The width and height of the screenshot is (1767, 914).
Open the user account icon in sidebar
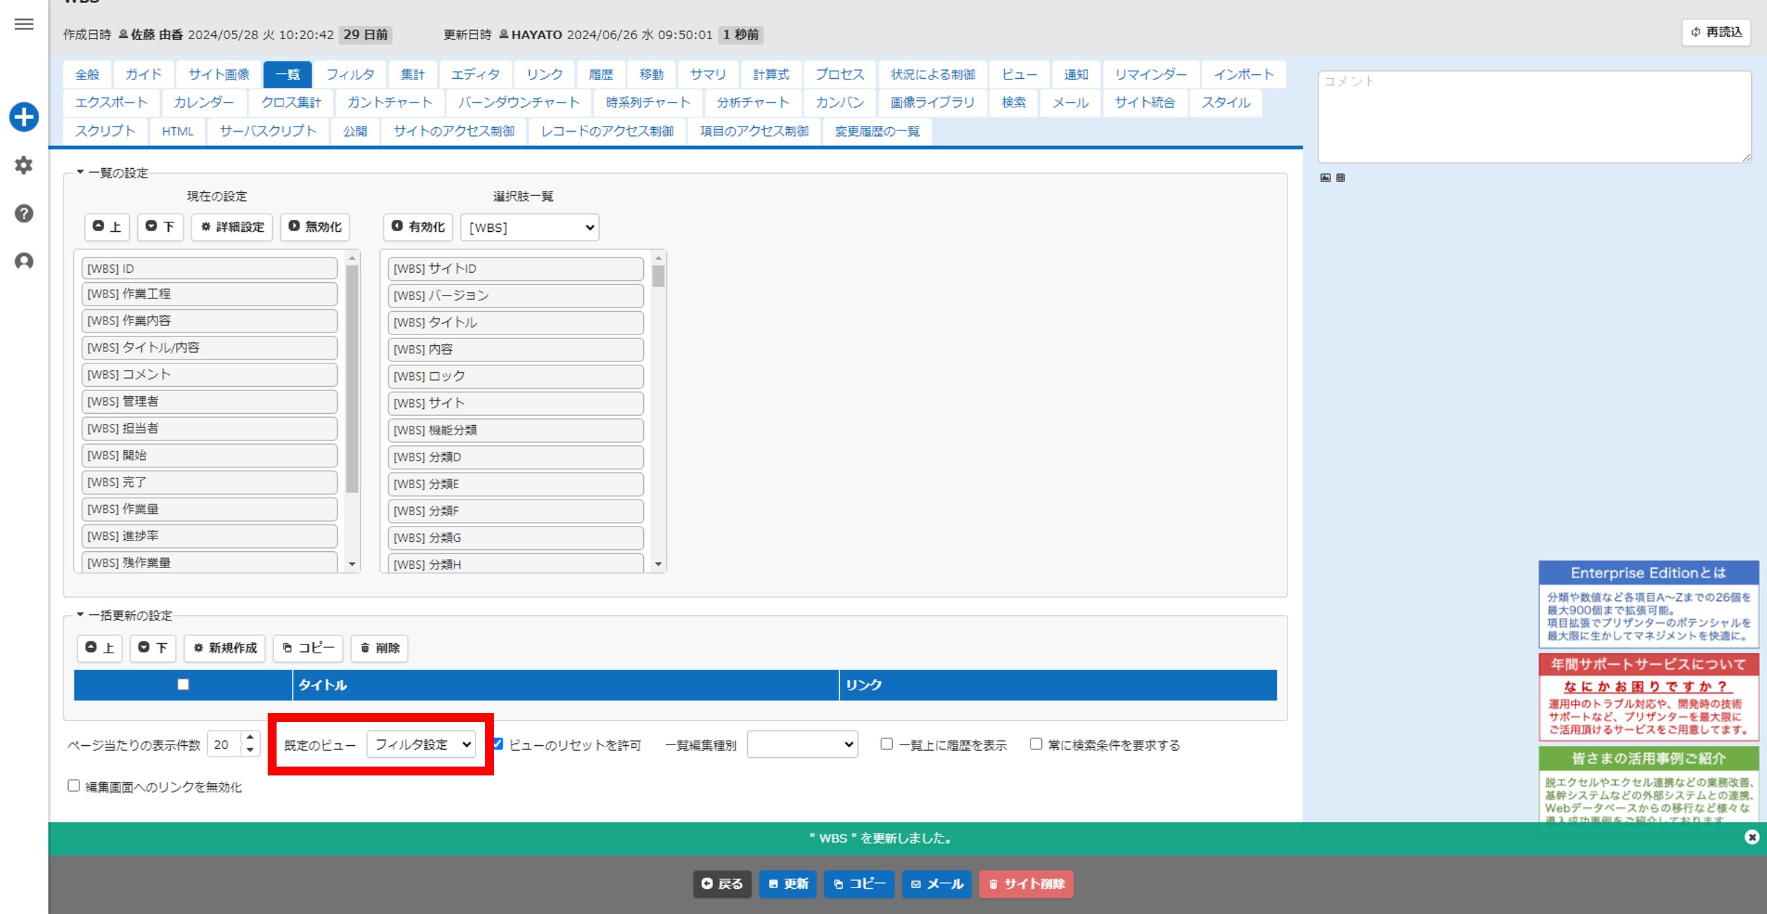pos(24,261)
